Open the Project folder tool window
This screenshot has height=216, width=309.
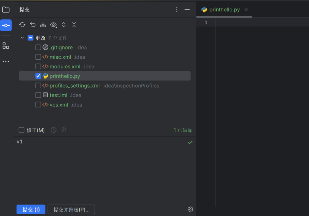[6, 10]
